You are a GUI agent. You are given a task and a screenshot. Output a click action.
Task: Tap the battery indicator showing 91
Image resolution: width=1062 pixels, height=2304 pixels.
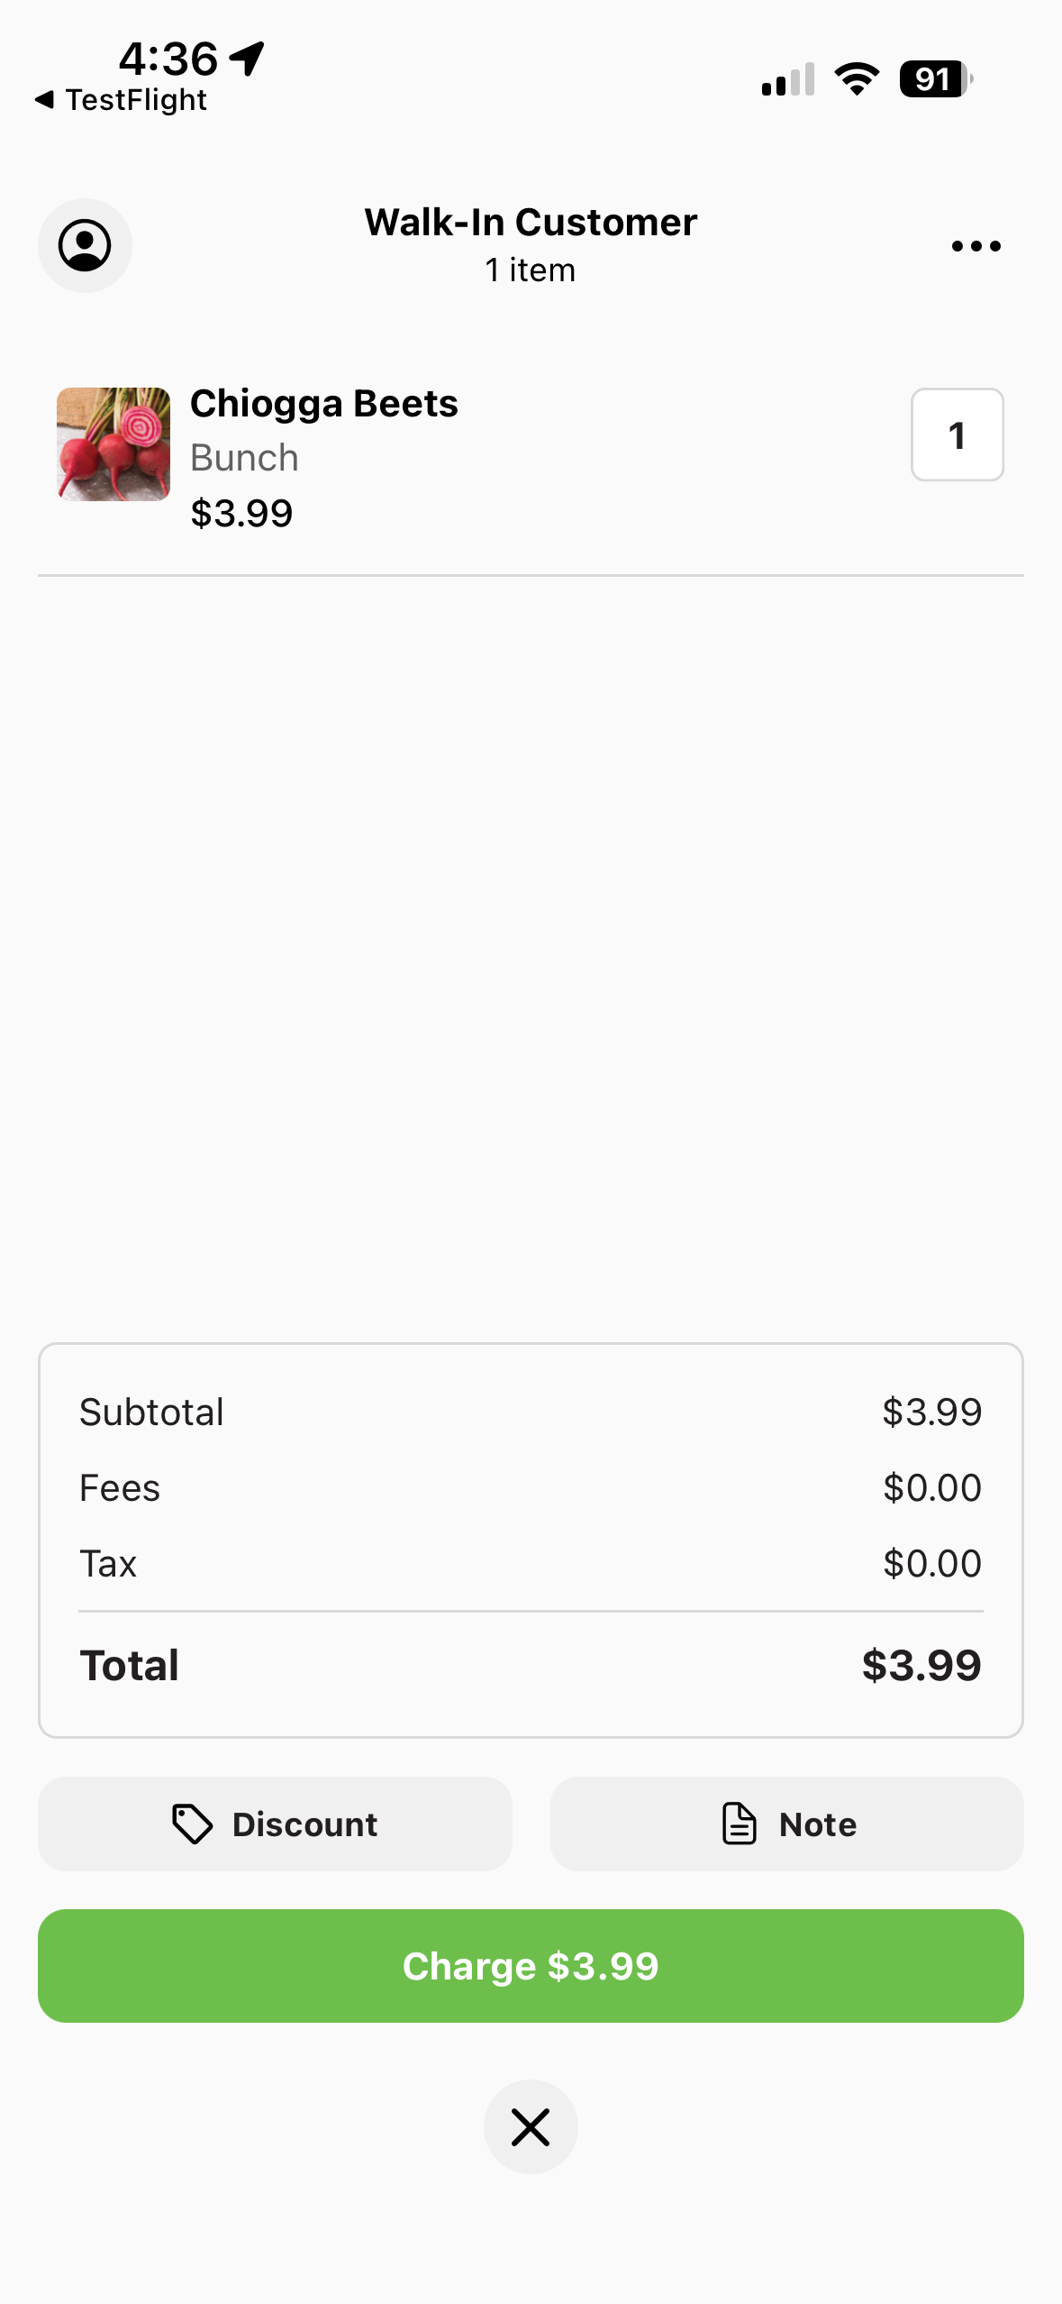tap(935, 79)
